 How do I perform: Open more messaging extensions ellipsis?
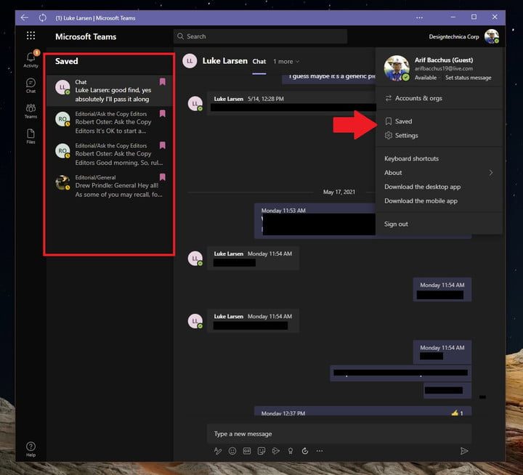(320, 451)
